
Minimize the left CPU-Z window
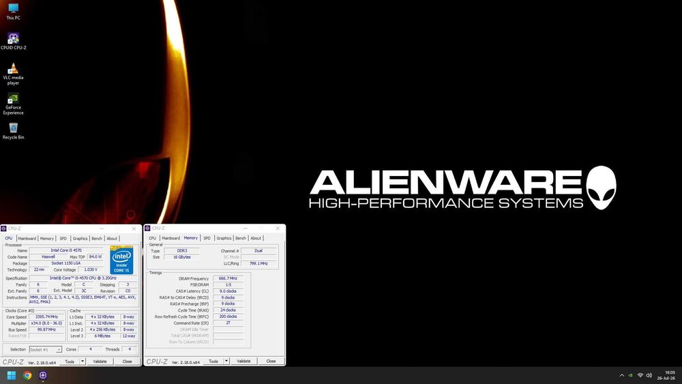(102, 228)
